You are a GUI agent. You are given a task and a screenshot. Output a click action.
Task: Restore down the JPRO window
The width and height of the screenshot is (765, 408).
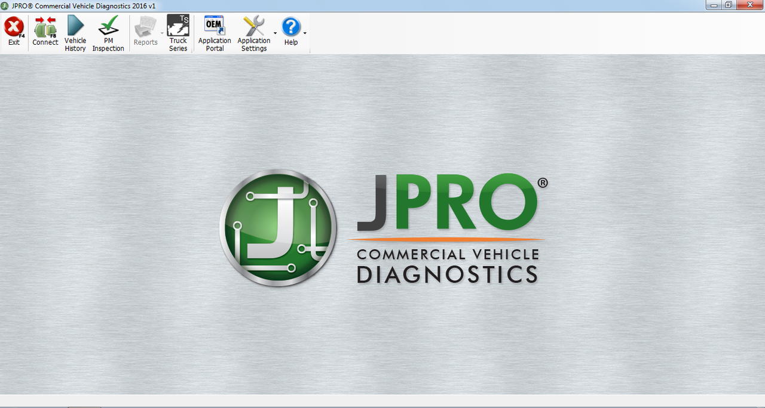pyautogui.click(x=729, y=5)
